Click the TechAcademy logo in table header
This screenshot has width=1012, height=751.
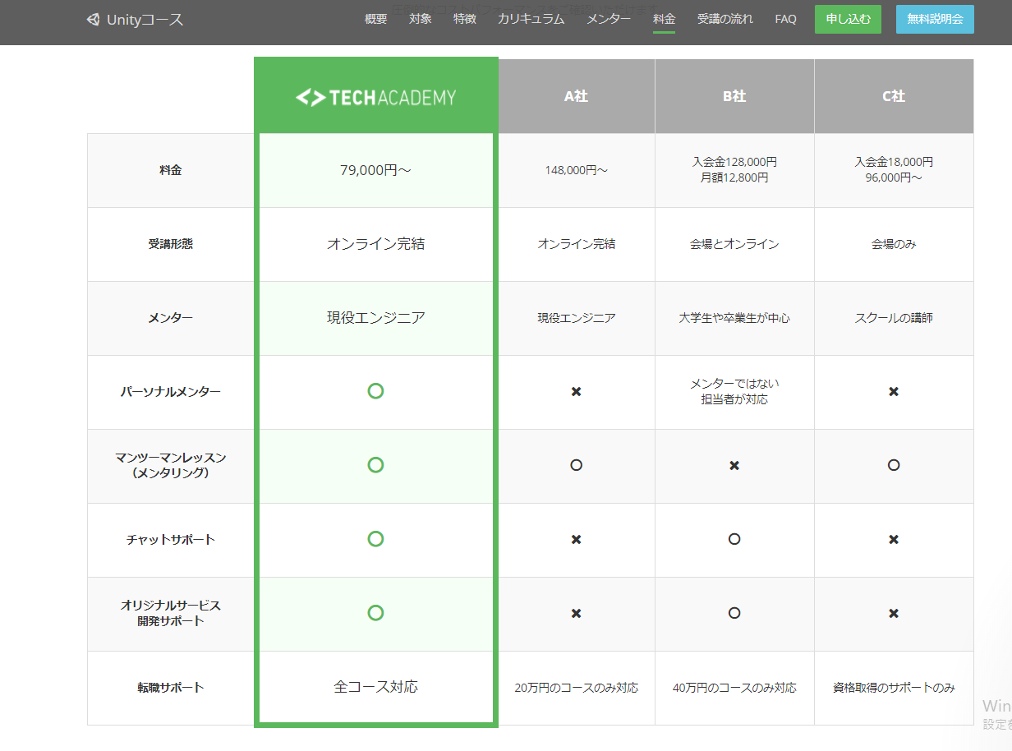(375, 97)
